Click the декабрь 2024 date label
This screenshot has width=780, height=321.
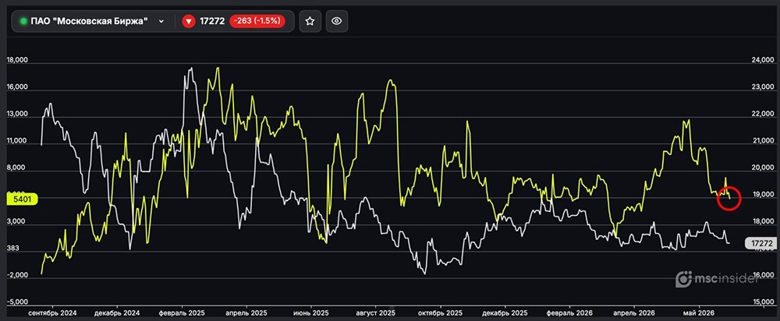[x=117, y=313]
